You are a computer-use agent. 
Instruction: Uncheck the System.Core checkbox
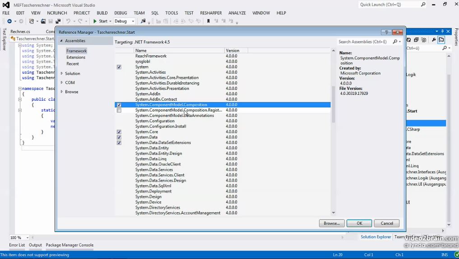coord(119,132)
